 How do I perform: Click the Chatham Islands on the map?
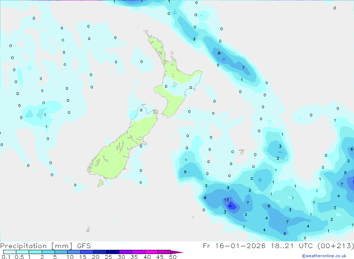242,152
